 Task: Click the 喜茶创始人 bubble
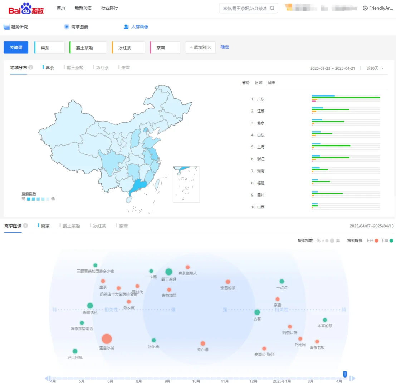pos(188,267)
